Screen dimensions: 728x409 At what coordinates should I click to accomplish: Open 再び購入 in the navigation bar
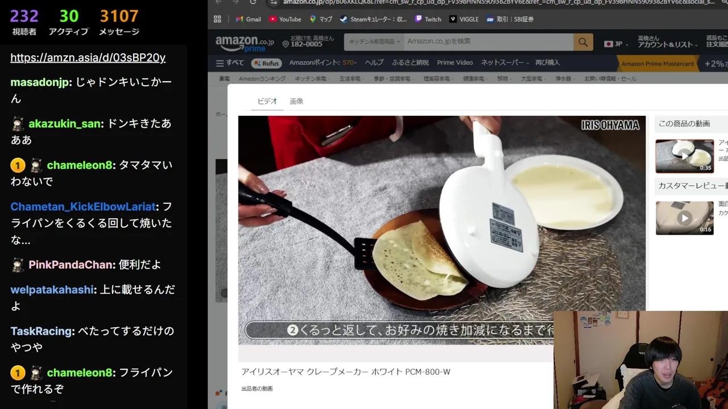[x=547, y=63]
